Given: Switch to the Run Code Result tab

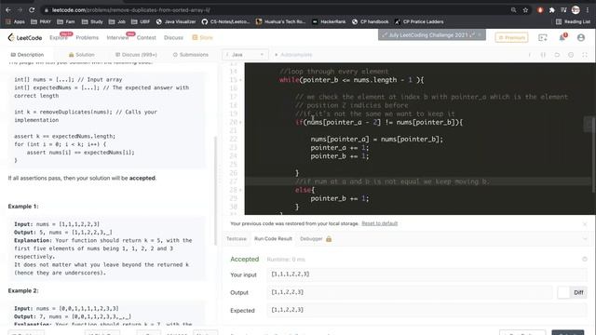Looking at the screenshot, I should [x=273, y=239].
